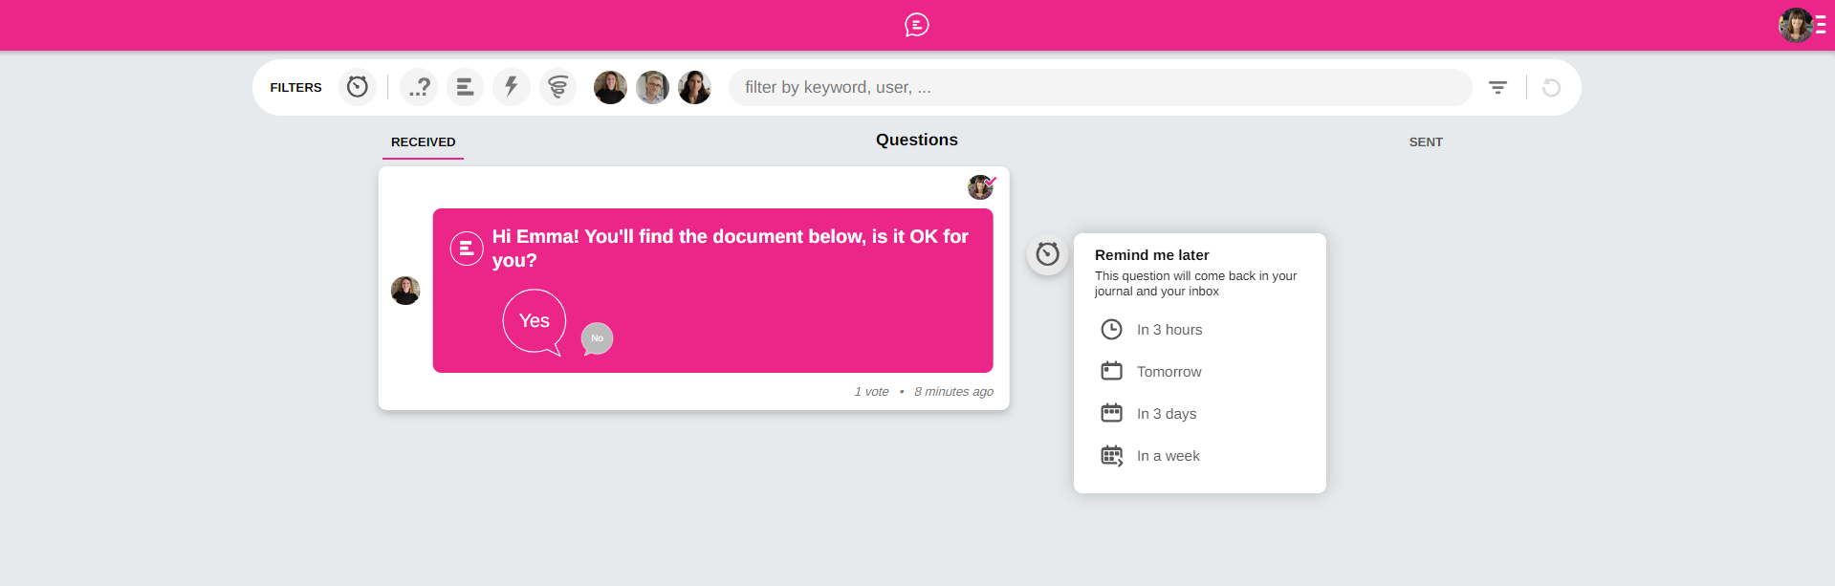1835x586 pixels.
Task: Vote Yes on the question
Action: tap(534, 321)
